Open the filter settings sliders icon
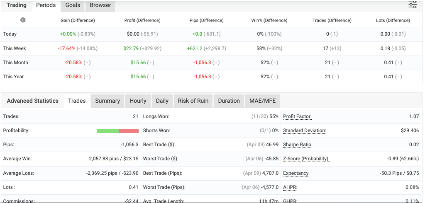 (x=413, y=5)
